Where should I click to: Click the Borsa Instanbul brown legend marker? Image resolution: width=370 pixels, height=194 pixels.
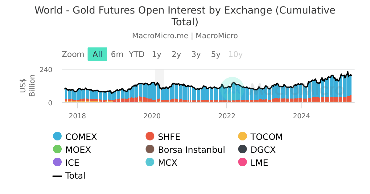click(150, 150)
